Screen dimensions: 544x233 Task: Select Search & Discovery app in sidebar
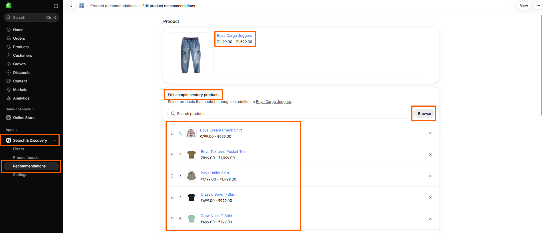click(30, 140)
